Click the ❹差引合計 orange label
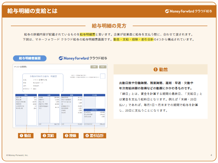Viewport: 218px width, 163px height. tap(95, 136)
